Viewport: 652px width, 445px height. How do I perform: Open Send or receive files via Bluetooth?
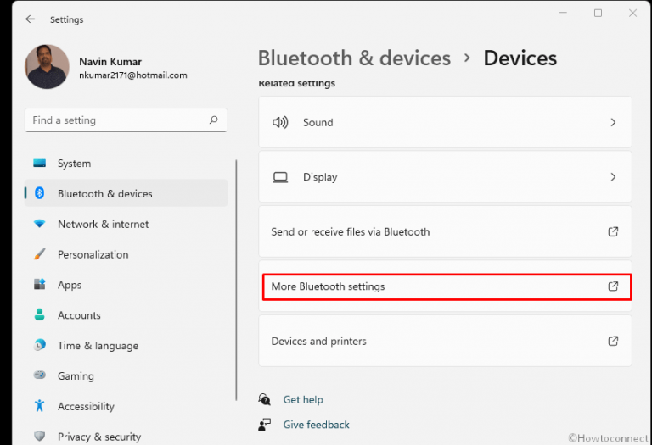pyautogui.click(x=445, y=231)
